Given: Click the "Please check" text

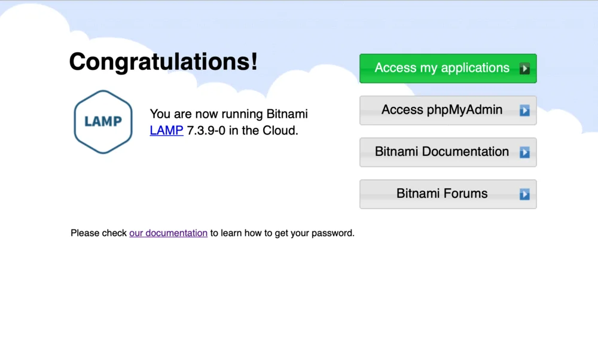Looking at the screenshot, I should tap(98, 233).
